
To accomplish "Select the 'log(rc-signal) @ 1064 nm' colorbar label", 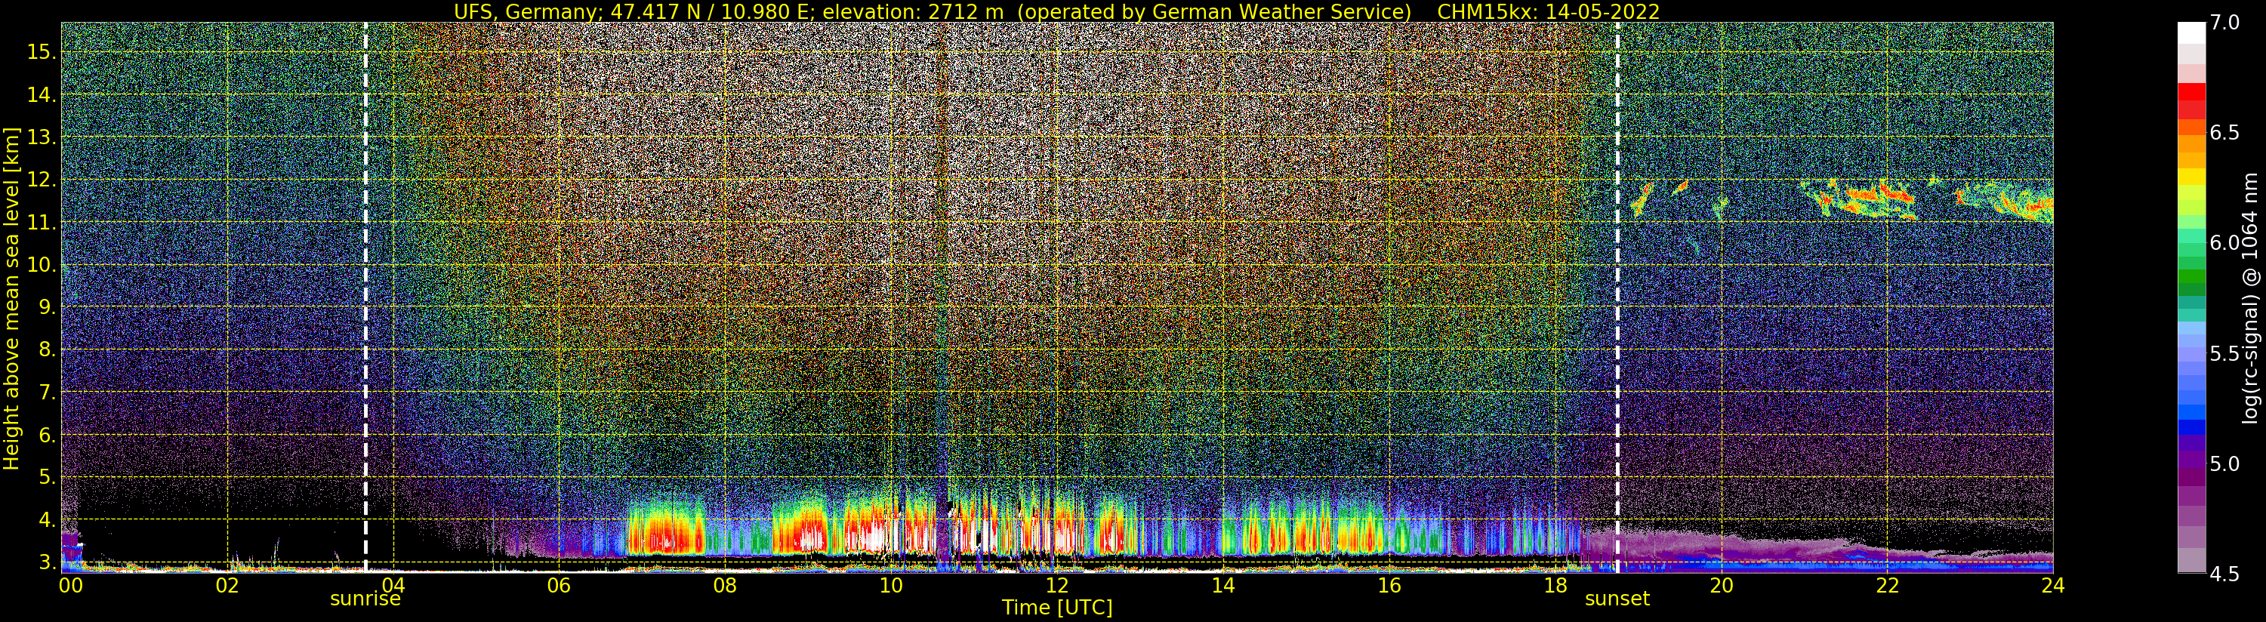I will tap(2249, 297).
